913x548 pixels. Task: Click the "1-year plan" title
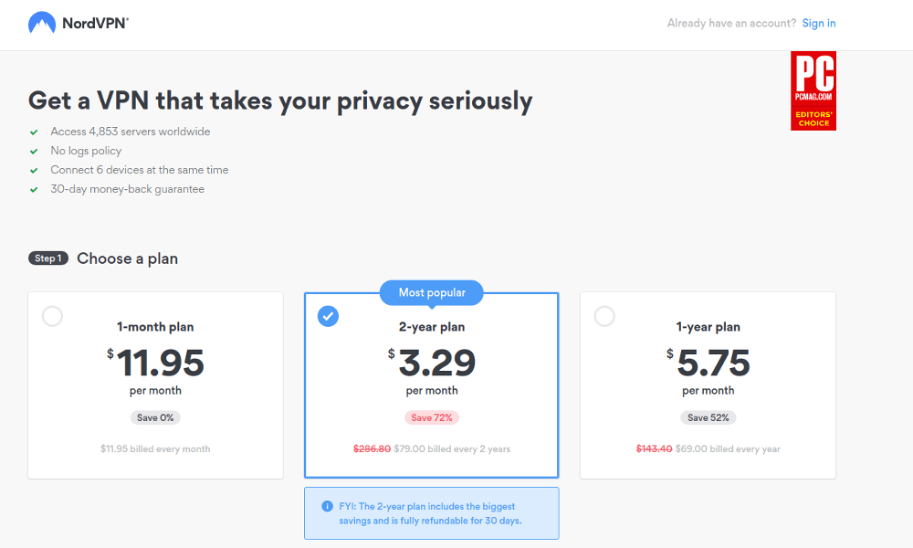pos(708,327)
